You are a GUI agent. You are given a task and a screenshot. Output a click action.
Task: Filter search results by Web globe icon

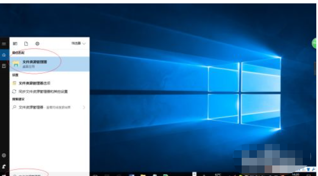tap(37, 43)
